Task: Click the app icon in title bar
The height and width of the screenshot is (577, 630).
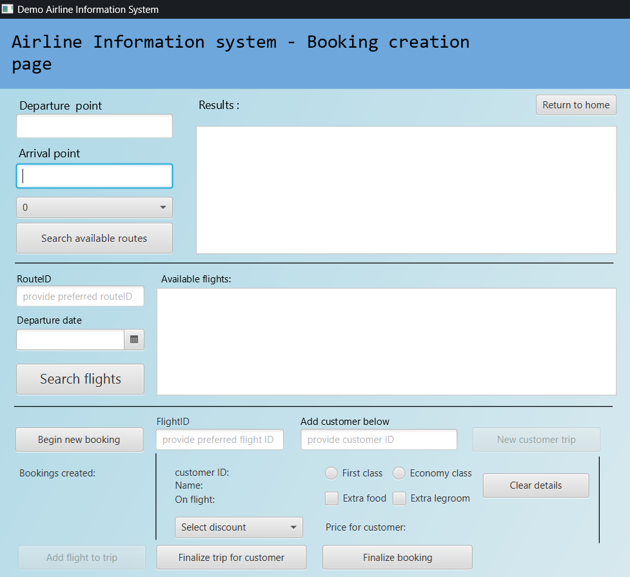Action: [x=7, y=9]
